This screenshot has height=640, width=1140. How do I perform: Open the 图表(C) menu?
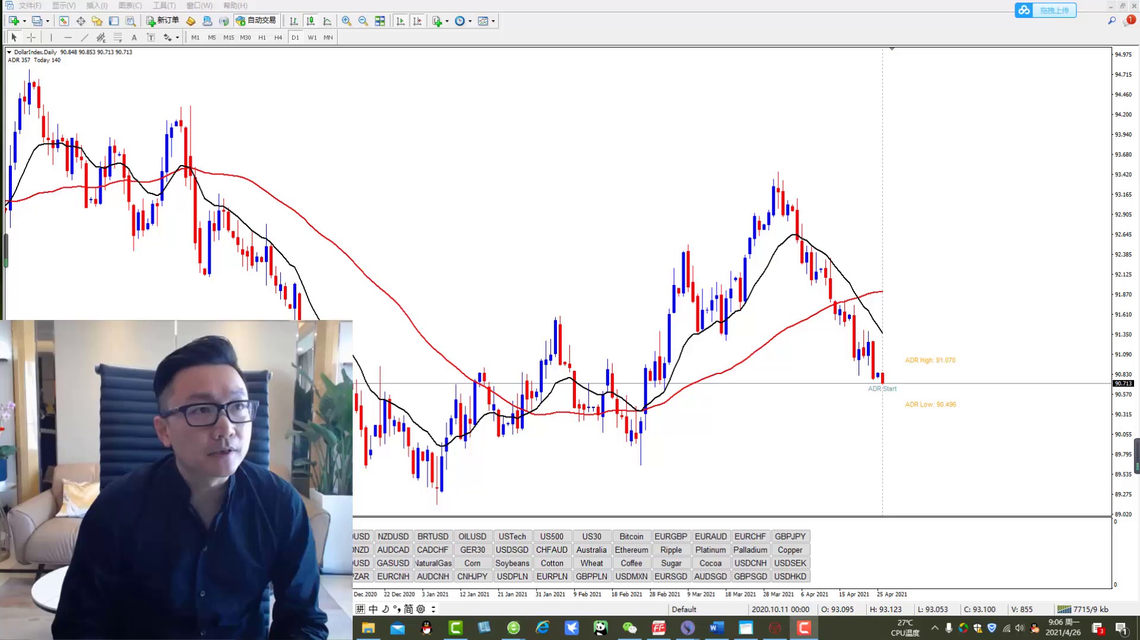(130, 5)
